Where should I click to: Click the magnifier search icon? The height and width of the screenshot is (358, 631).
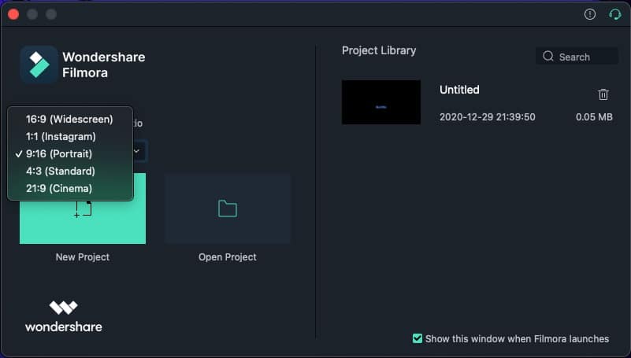click(x=547, y=56)
